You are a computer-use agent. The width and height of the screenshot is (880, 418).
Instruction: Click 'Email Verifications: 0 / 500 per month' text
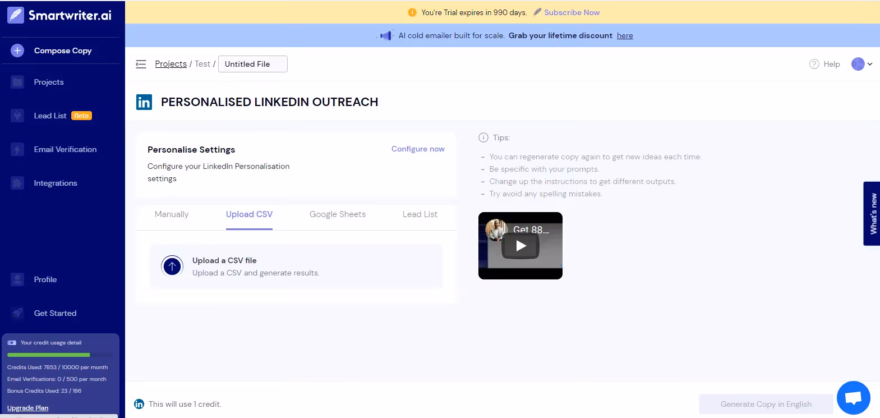point(57,379)
